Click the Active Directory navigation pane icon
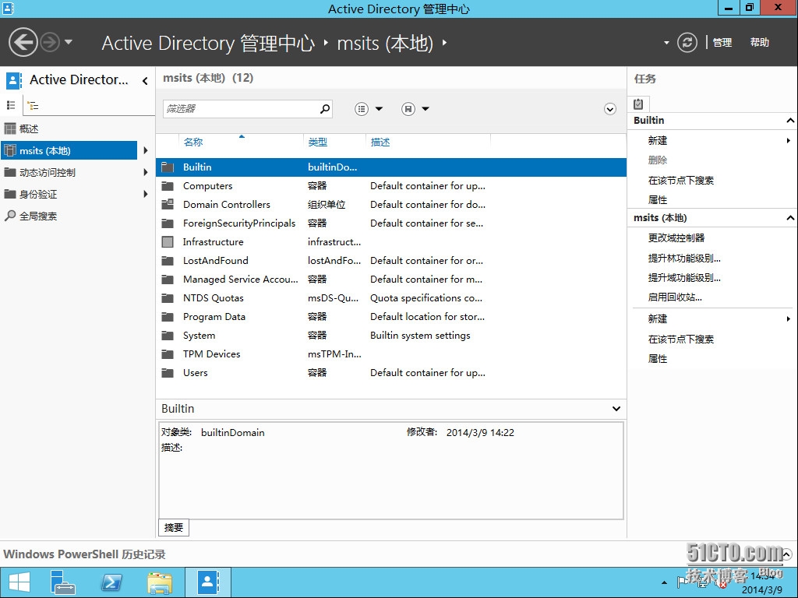The width and height of the screenshot is (798, 598). (14, 80)
